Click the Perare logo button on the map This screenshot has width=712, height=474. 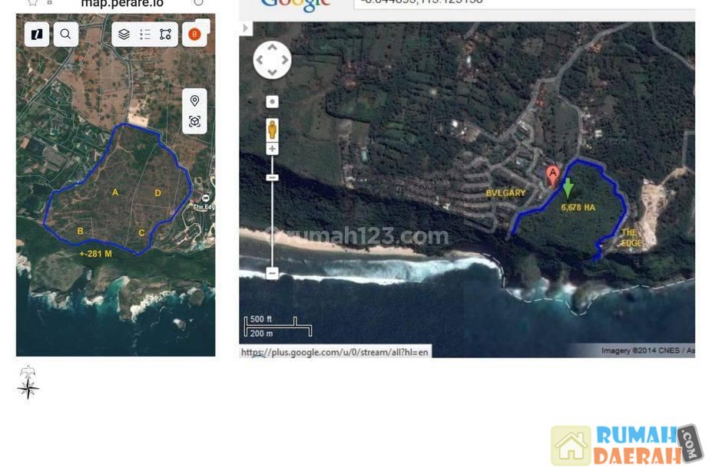[36, 34]
